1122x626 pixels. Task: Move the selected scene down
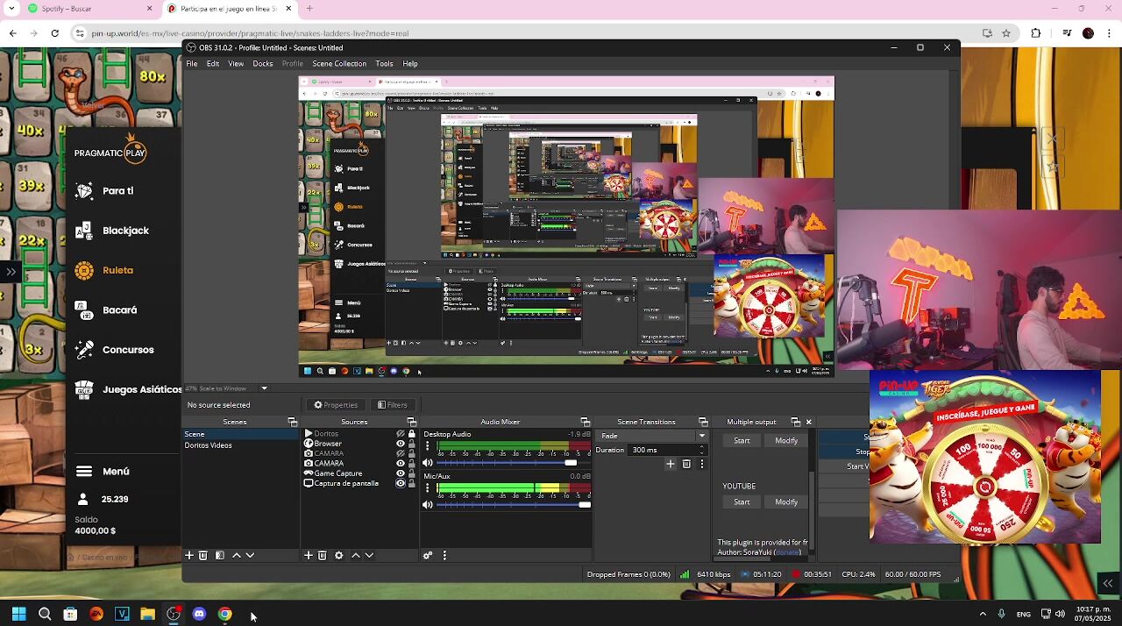pyautogui.click(x=250, y=555)
